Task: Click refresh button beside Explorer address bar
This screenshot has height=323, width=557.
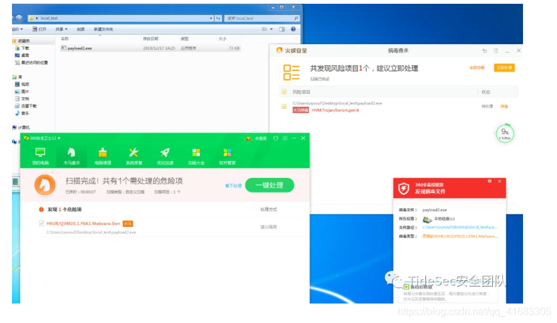Action: (218, 18)
